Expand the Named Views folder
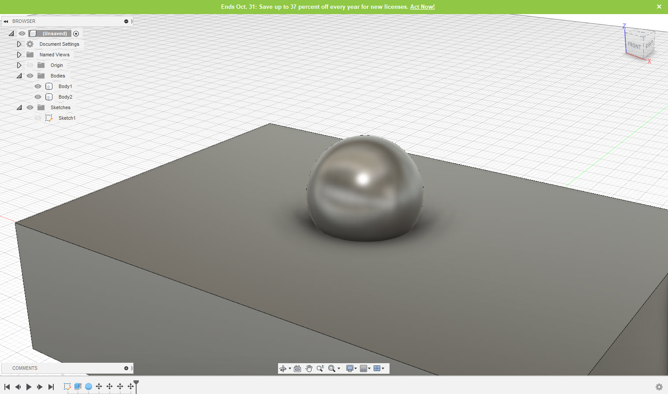The image size is (668, 394). coord(19,54)
